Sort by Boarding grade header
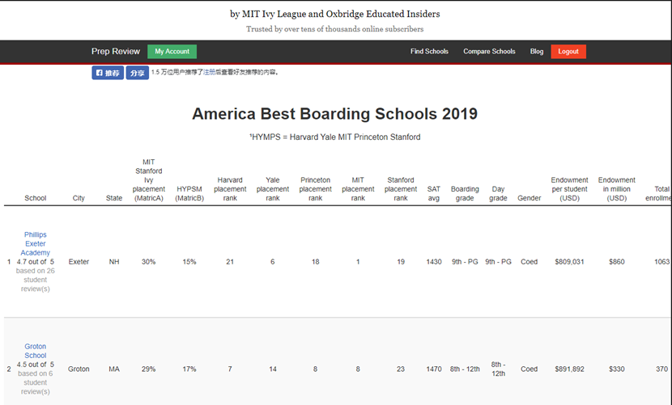The width and height of the screenshot is (672, 405). point(465,193)
